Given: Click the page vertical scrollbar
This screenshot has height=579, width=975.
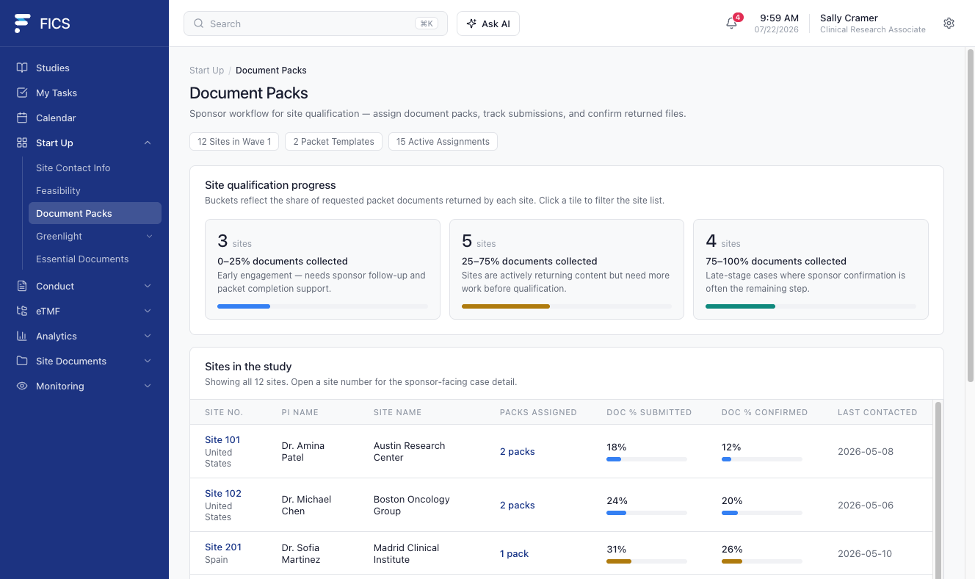Looking at the screenshot, I should point(970,217).
